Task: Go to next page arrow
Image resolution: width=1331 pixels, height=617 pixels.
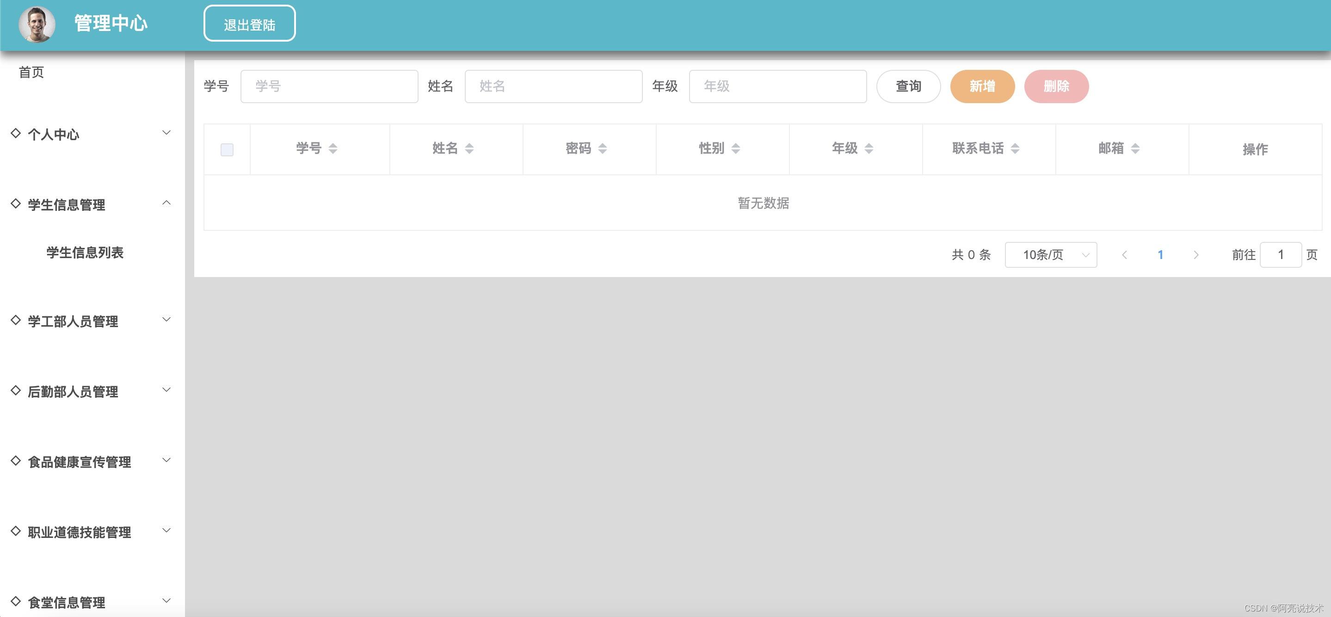Action: pyautogui.click(x=1195, y=255)
